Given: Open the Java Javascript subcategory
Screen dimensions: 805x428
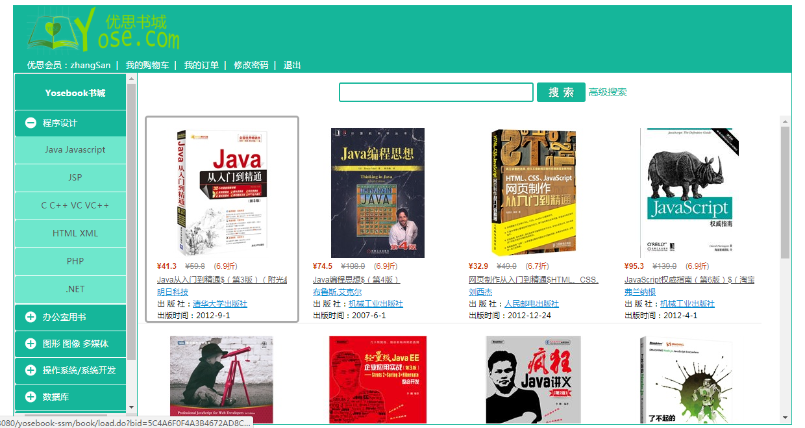Looking at the screenshot, I should click(70, 150).
